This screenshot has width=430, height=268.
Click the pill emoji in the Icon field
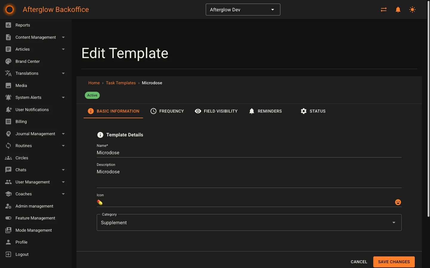point(99,202)
